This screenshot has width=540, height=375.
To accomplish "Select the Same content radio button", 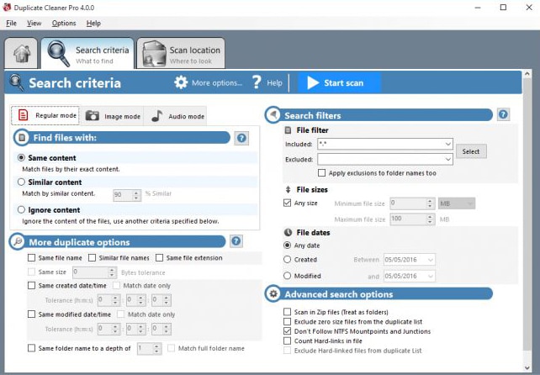I will pos(21,158).
